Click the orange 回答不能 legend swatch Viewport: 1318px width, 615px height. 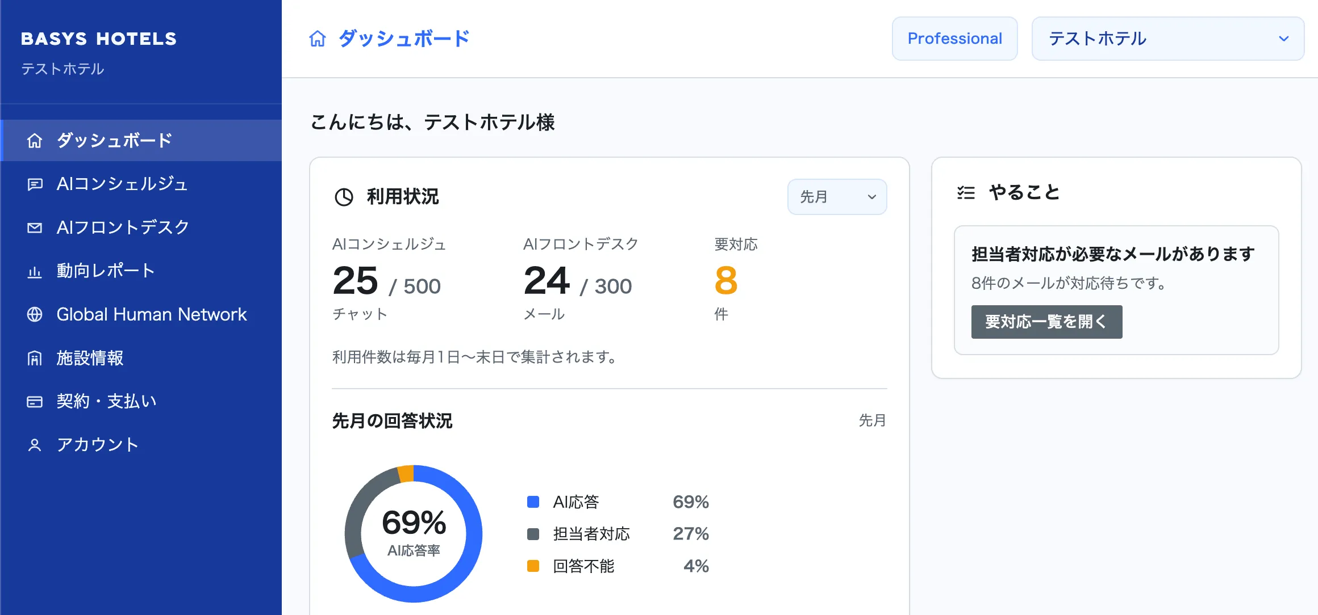click(x=533, y=566)
